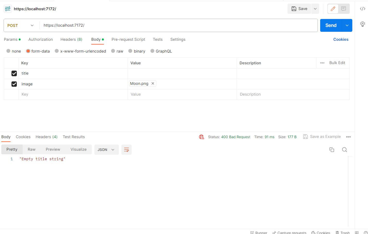Open Bulk Edit for form-data
368x234 pixels.
337,63
